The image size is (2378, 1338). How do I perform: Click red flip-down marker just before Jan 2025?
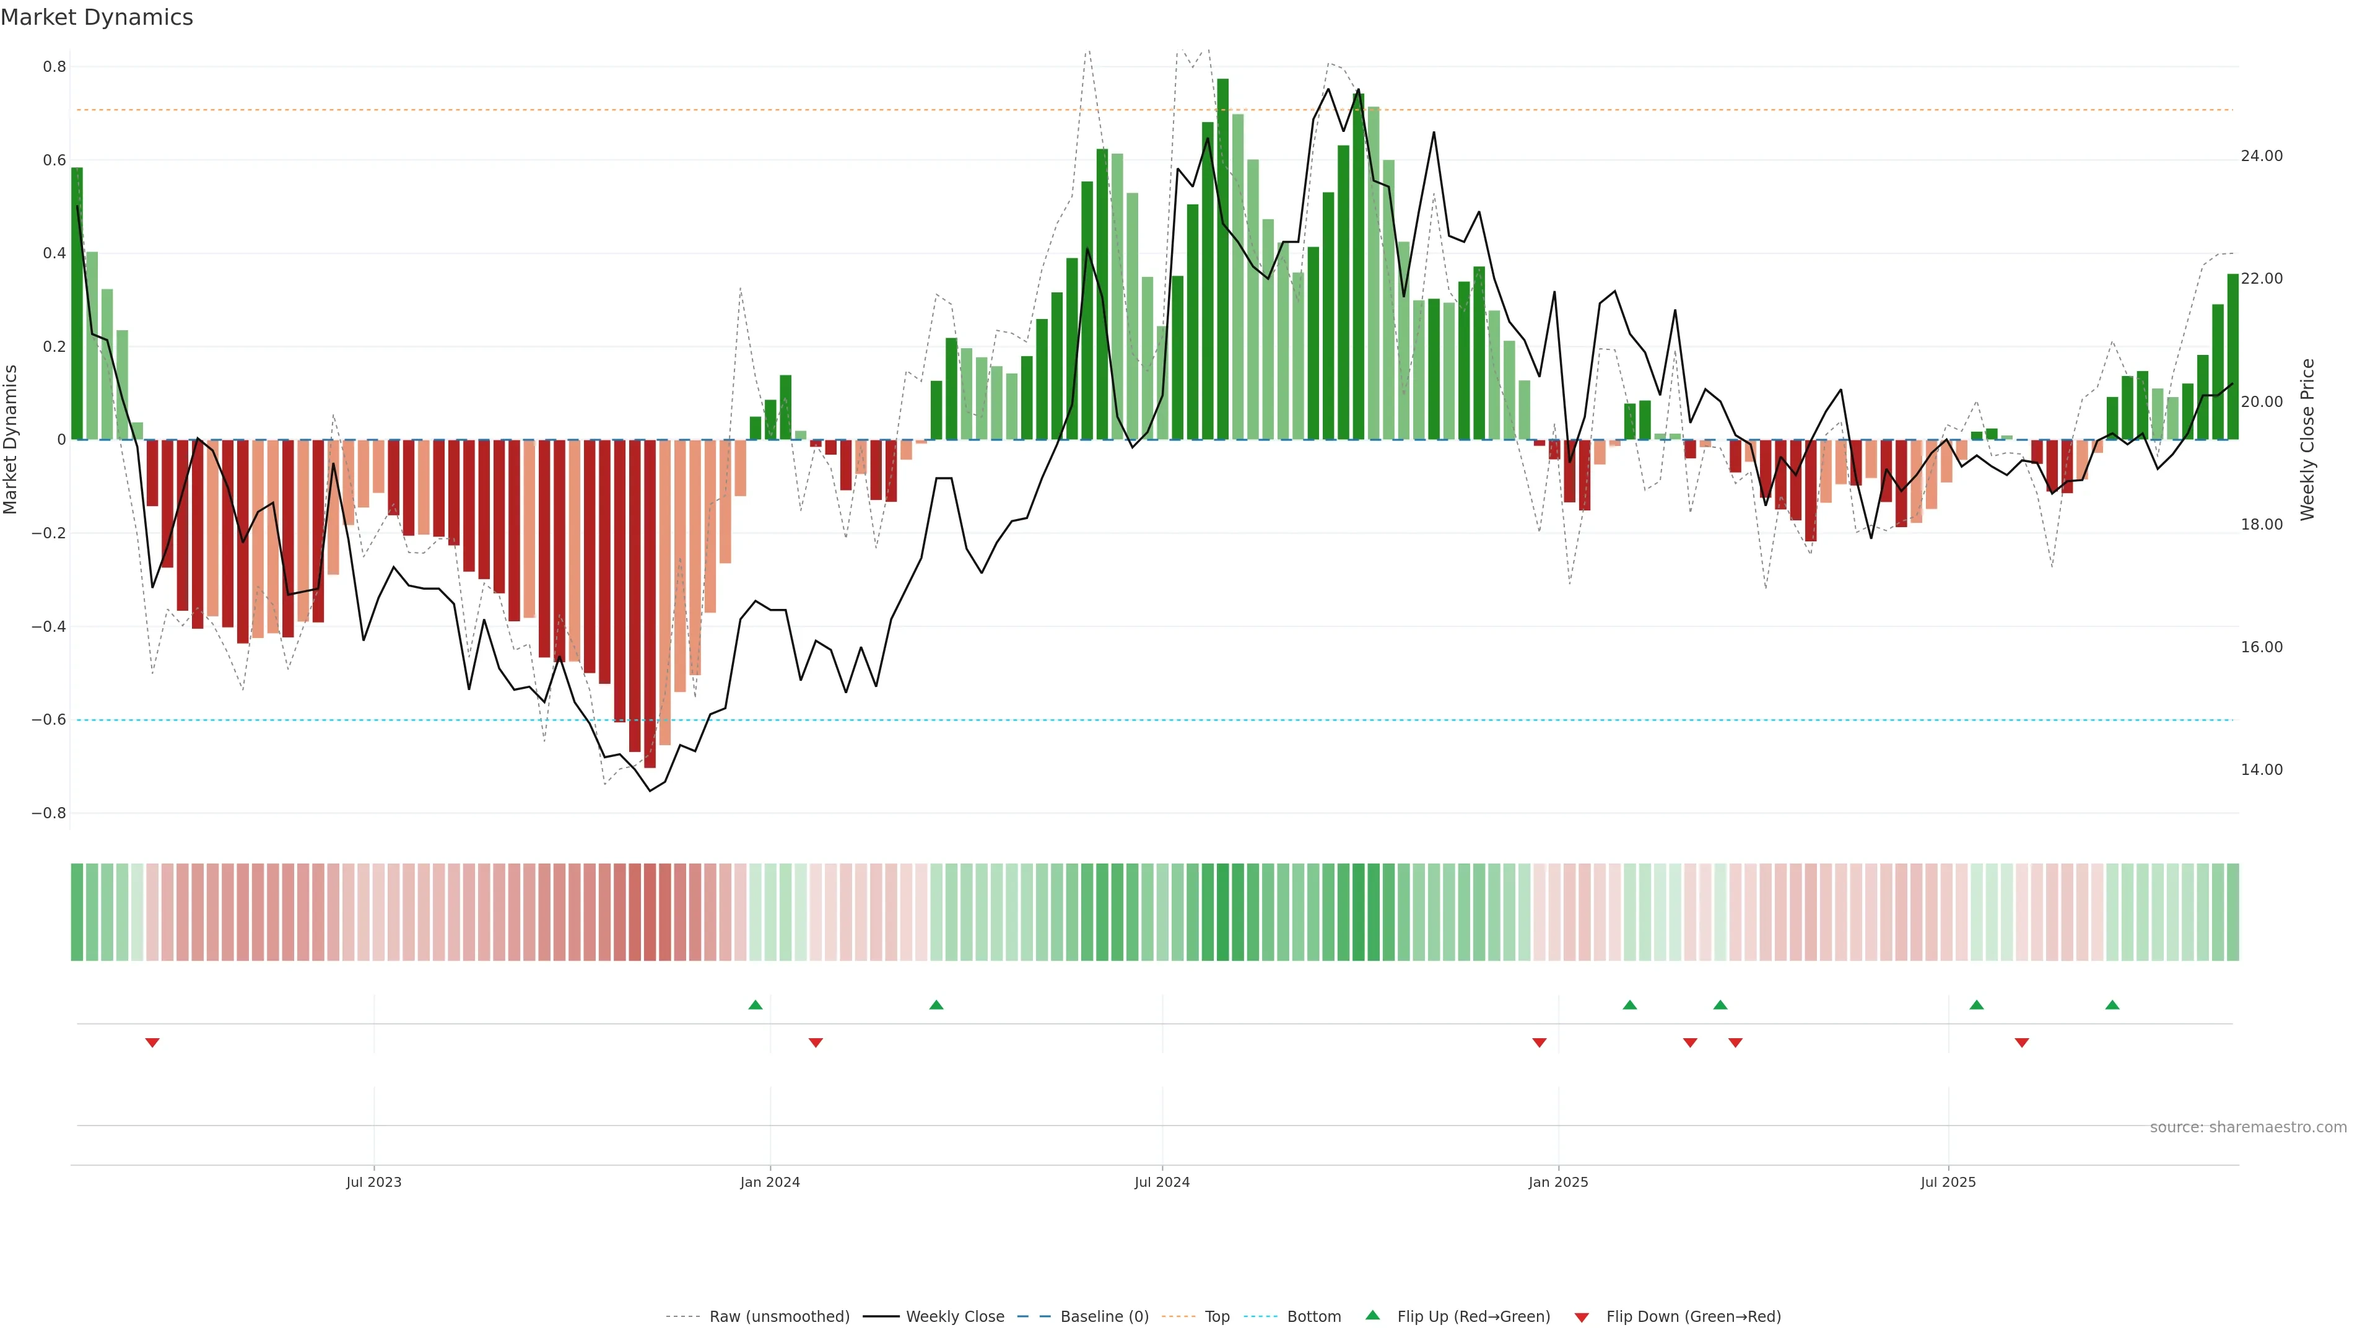coord(1539,1043)
